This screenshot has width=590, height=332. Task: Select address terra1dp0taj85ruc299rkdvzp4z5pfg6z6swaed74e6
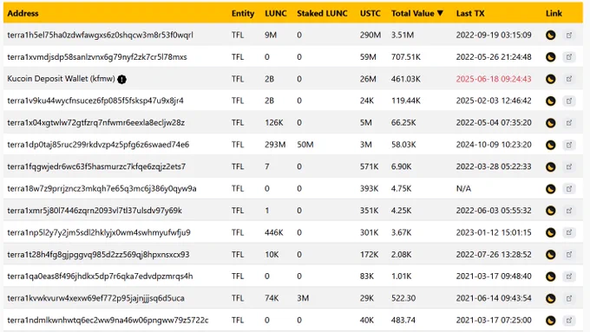coord(98,145)
